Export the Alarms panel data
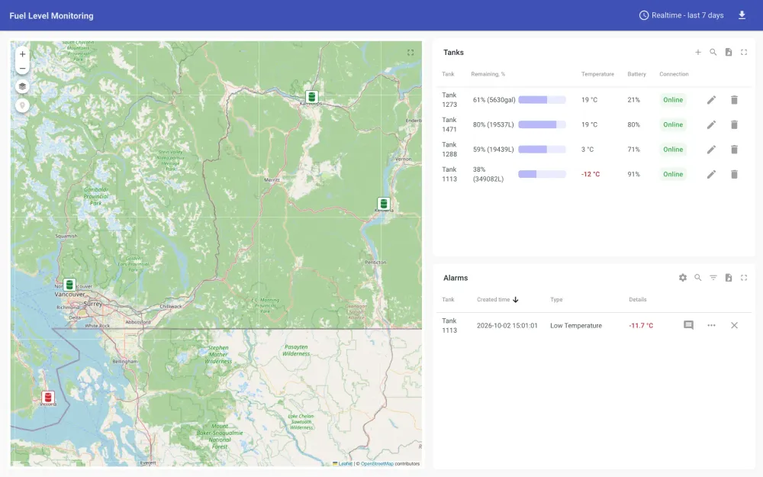763x477 pixels. 729,278
